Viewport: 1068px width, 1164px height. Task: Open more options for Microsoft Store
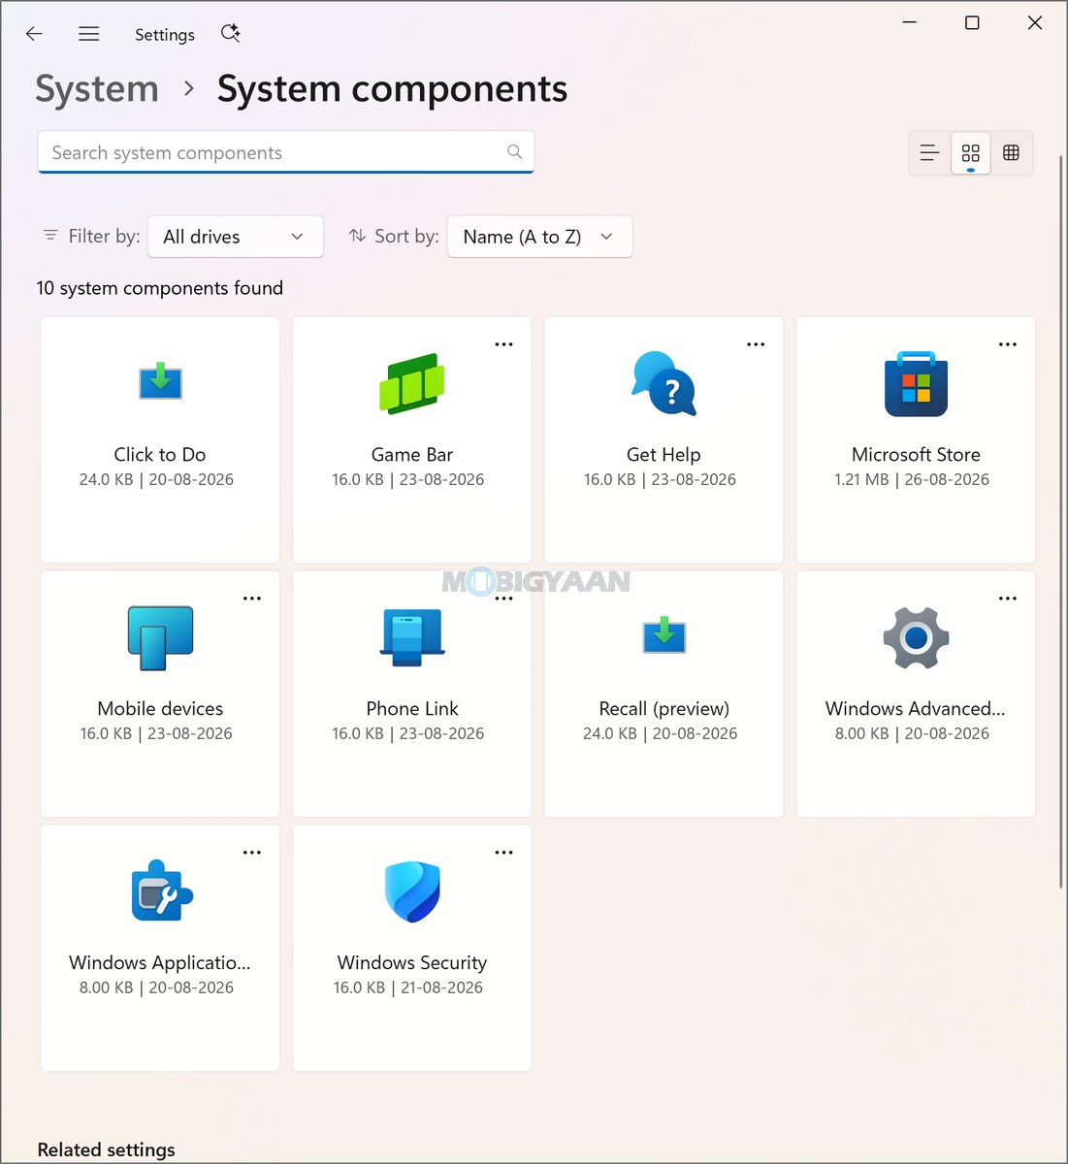(1008, 344)
